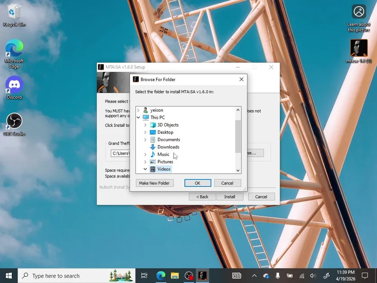Select the yeison user folder icon
The width and height of the screenshot is (377, 283).
coord(145,110)
